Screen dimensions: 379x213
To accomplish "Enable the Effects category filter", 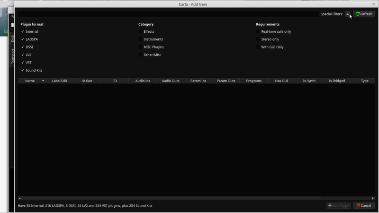I will coord(146,31).
